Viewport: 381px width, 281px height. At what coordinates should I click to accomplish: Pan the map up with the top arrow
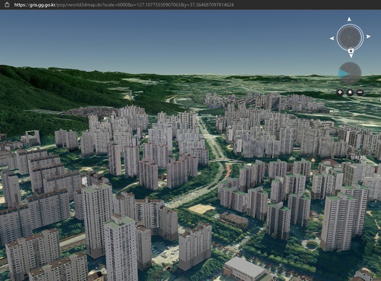[349, 20]
